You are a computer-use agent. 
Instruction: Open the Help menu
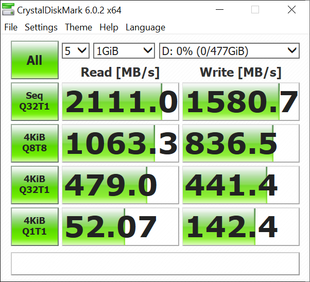tap(109, 27)
